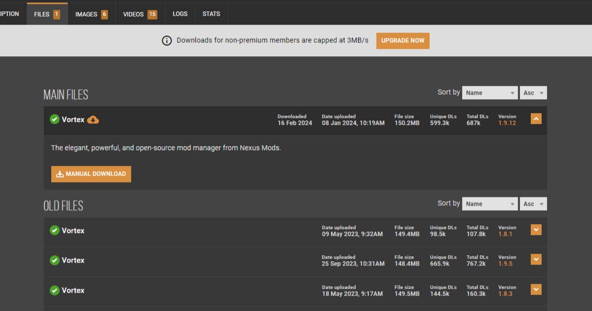Click the main file Vortex title
Viewport: 592px width, 311px height.
click(x=73, y=119)
